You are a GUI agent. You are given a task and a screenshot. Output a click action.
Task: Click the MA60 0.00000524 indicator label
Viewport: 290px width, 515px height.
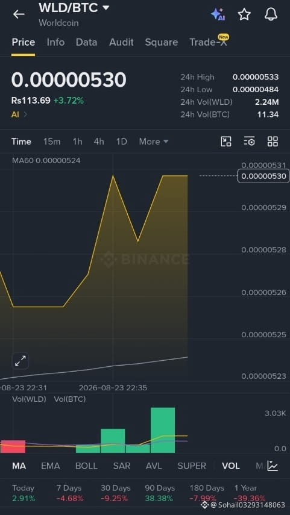tap(46, 161)
